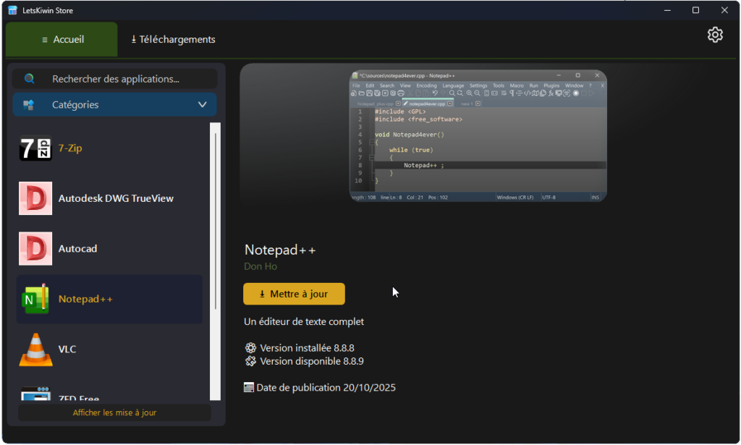Open the settings gear icon

715,35
